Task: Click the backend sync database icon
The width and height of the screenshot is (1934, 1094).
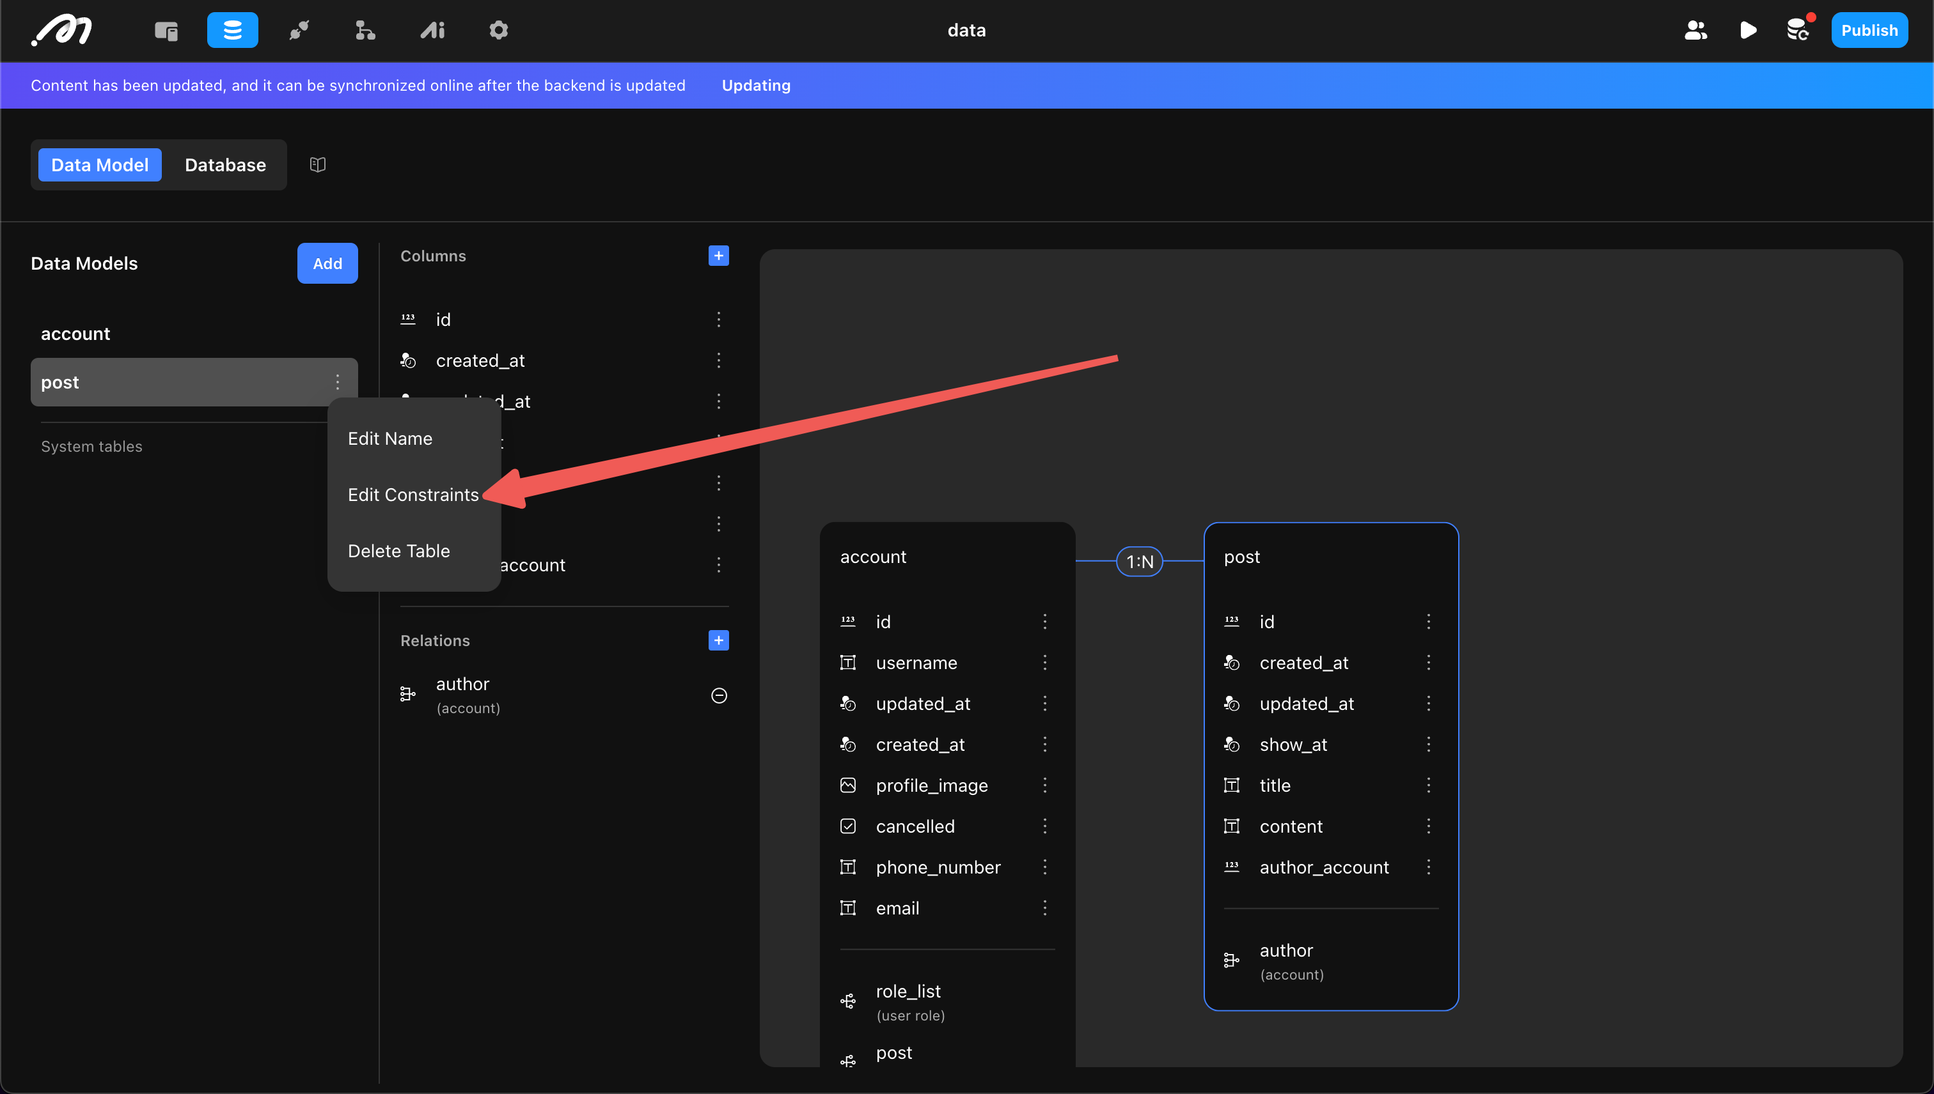Action: click(1798, 31)
